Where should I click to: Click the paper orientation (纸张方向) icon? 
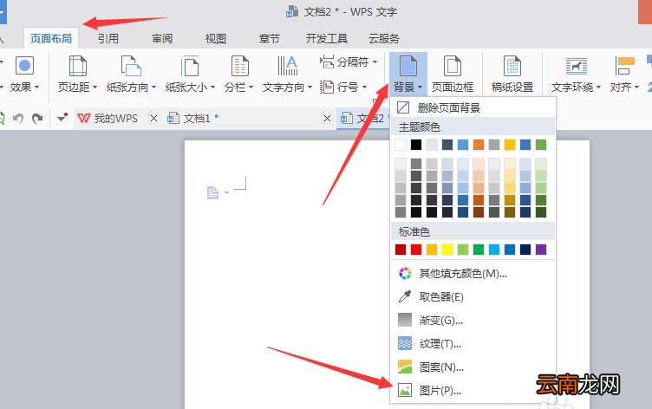point(131,66)
